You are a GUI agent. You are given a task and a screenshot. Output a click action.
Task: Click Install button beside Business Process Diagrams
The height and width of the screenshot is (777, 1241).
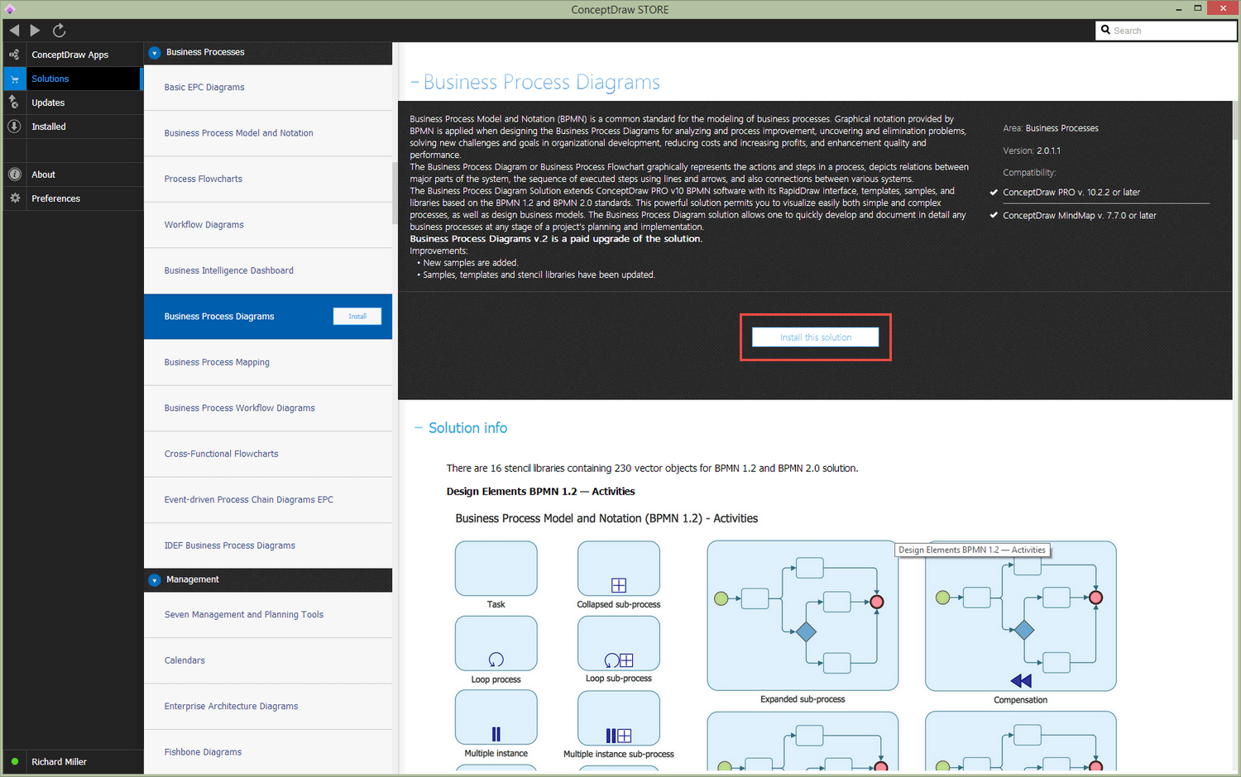[357, 317]
